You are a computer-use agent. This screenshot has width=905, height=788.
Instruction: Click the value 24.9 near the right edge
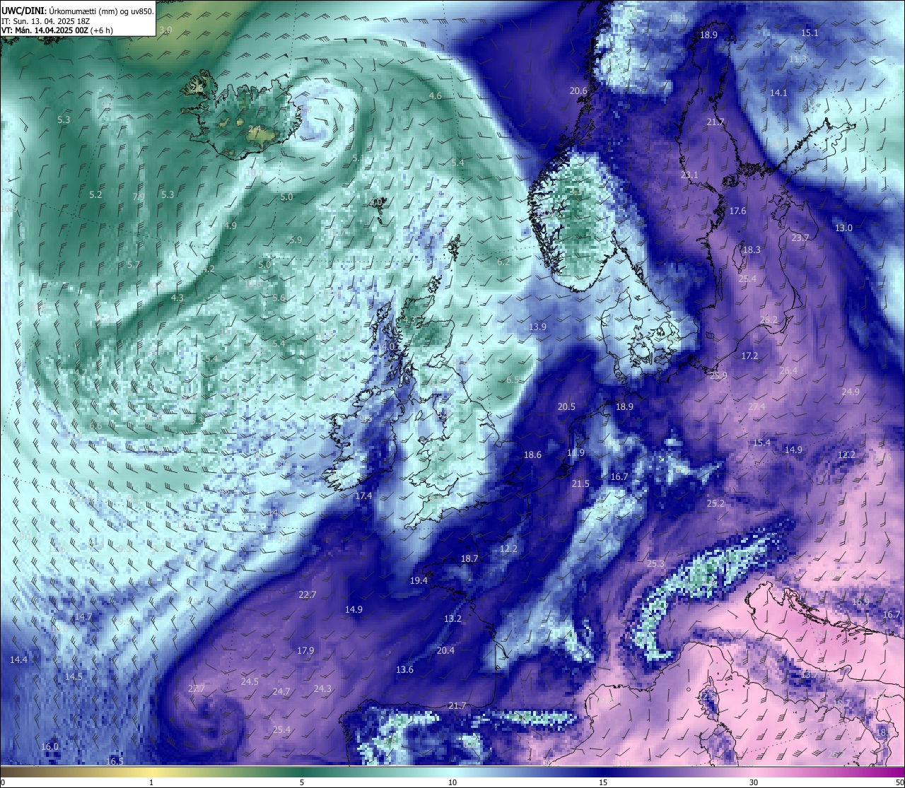pyautogui.click(x=851, y=392)
